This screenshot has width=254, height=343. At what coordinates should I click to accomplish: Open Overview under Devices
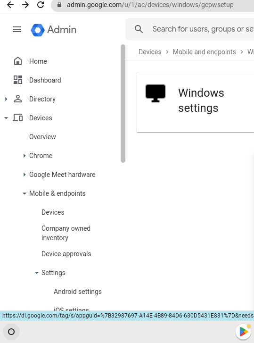42,137
